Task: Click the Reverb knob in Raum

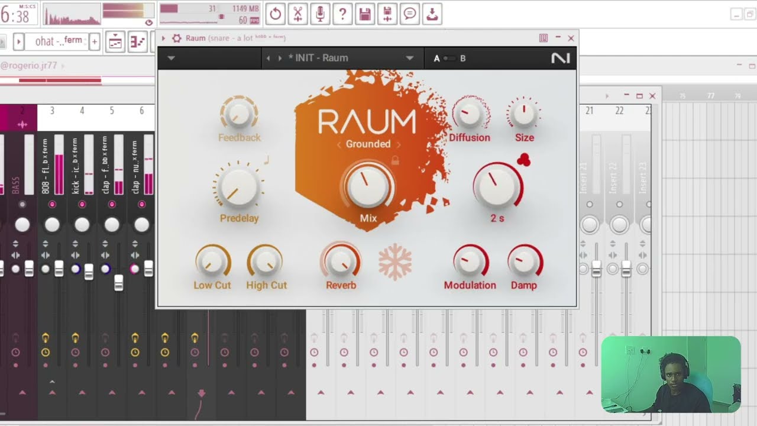Action: pyautogui.click(x=341, y=262)
